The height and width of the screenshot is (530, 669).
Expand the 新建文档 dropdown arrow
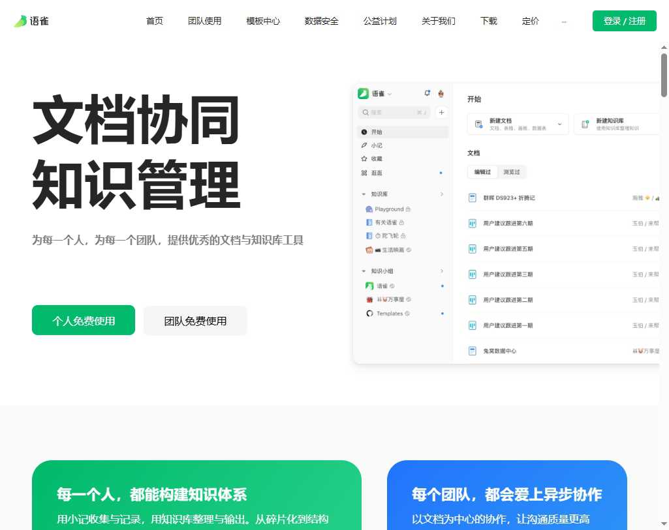(559, 124)
